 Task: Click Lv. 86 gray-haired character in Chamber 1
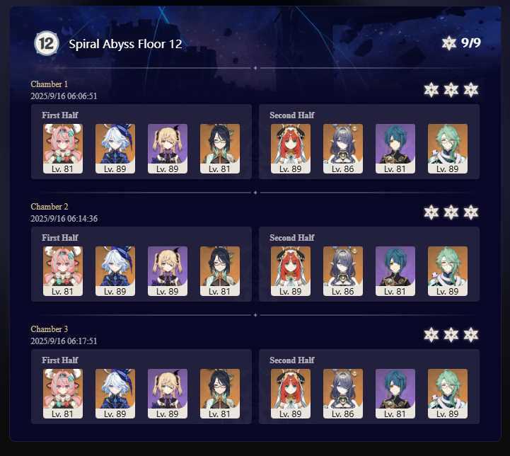click(343, 149)
